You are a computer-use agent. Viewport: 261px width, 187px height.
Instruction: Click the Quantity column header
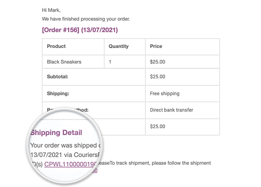point(118,46)
